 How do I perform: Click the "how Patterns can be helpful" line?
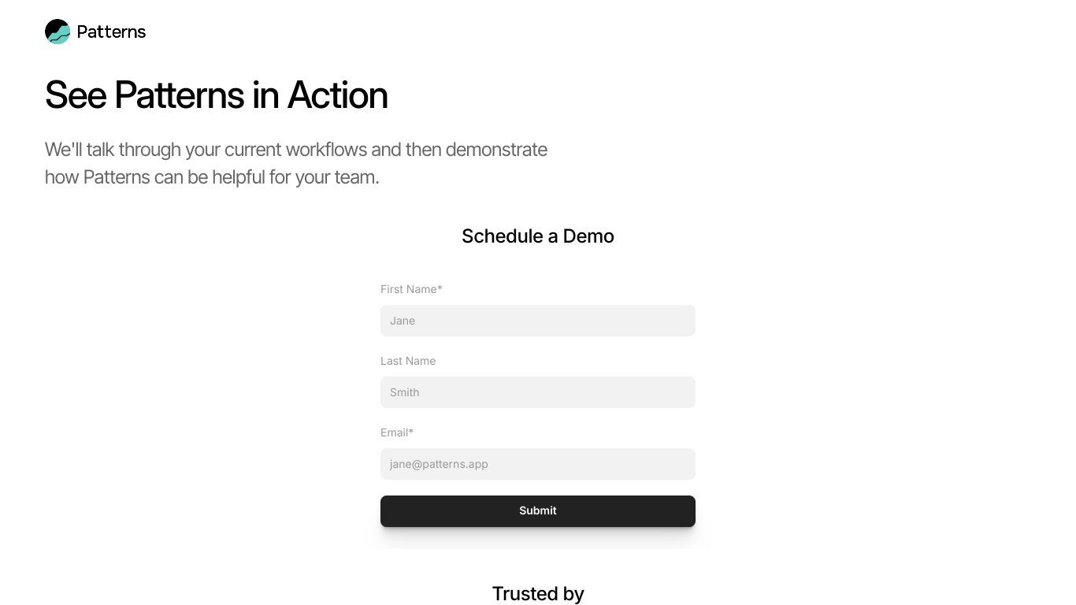pyautogui.click(x=212, y=177)
